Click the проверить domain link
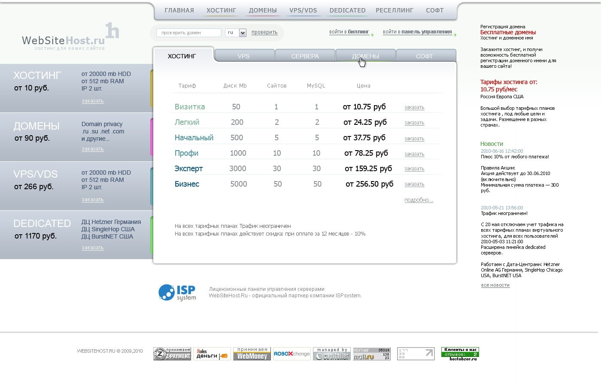Image resolution: width=601 pixels, height=387 pixels. point(264,32)
